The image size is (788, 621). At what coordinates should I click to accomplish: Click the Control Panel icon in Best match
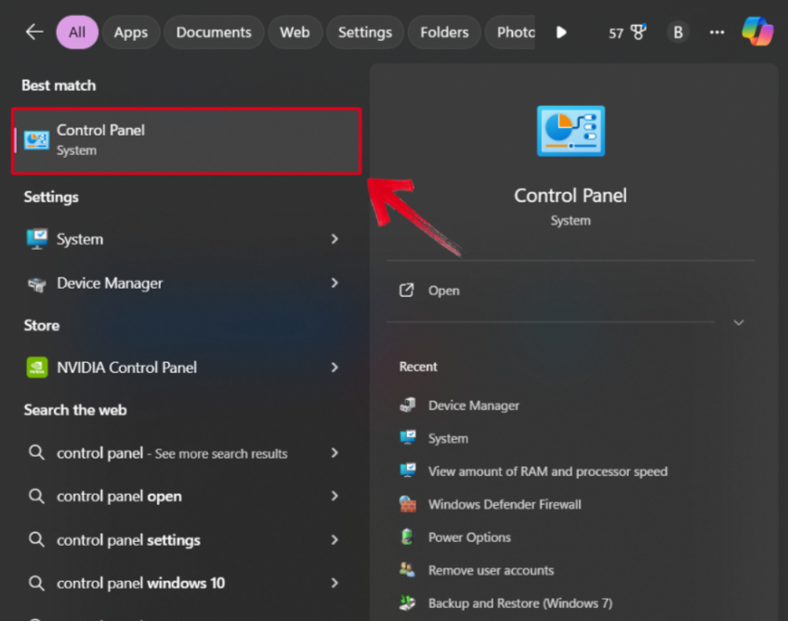tap(36, 140)
